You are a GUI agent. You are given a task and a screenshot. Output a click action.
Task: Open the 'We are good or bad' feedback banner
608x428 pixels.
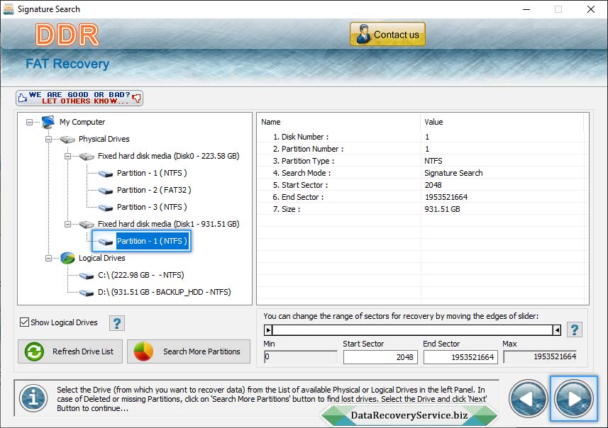tap(79, 98)
